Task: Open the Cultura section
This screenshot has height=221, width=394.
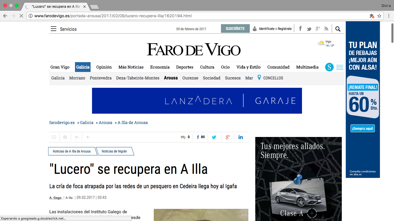Action: [207, 67]
